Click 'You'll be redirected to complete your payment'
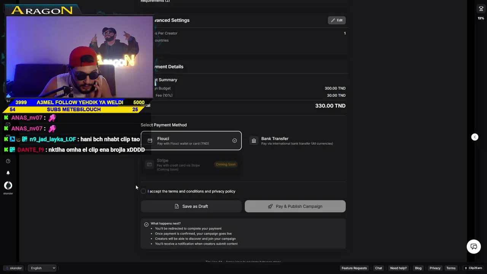The width and height of the screenshot is (487, 274). click(x=188, y=228)
